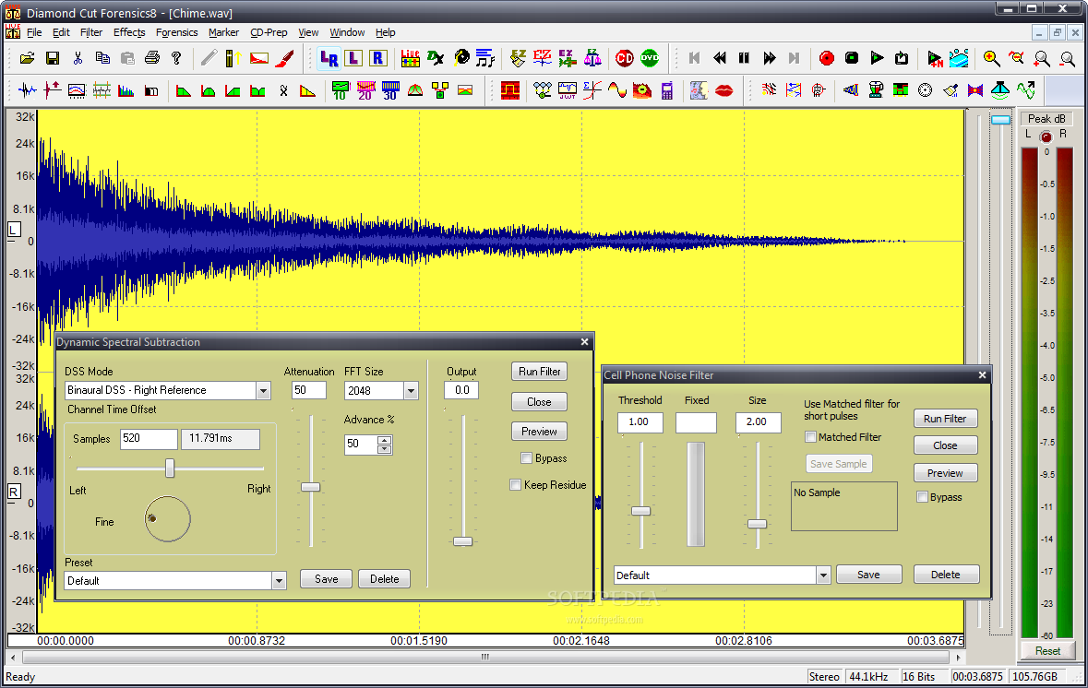Pause playback in the transport toolbar
This screenshot has width=1088, height=688.
(x=744, y=59)
